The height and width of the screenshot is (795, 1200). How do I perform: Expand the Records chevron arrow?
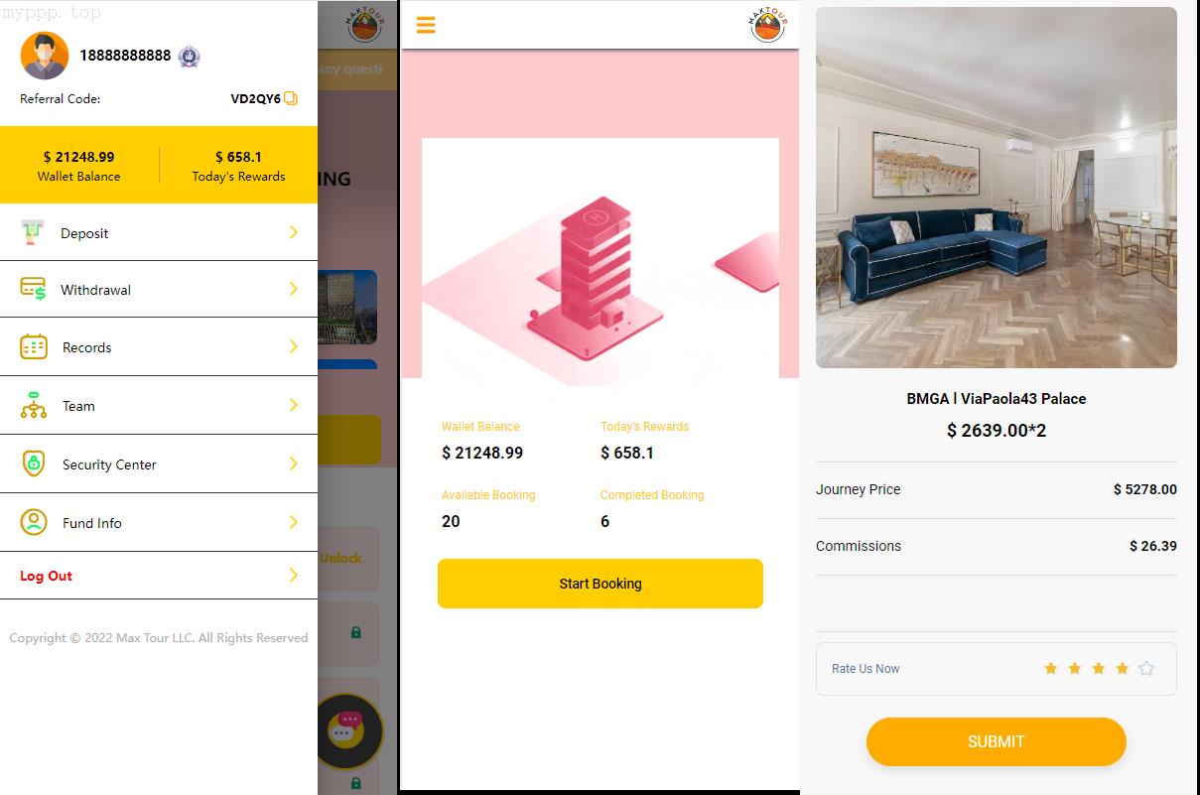click(294, 346)
